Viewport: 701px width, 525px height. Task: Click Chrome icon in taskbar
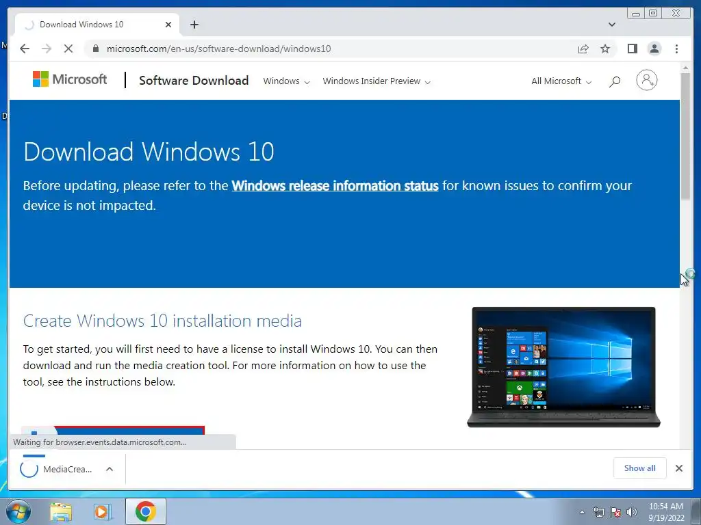[x=146, y=511]
